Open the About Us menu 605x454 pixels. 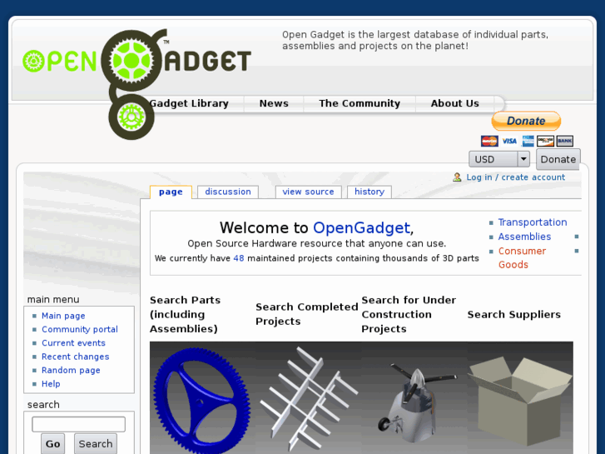pyautogui.click(x=455, y=103)
